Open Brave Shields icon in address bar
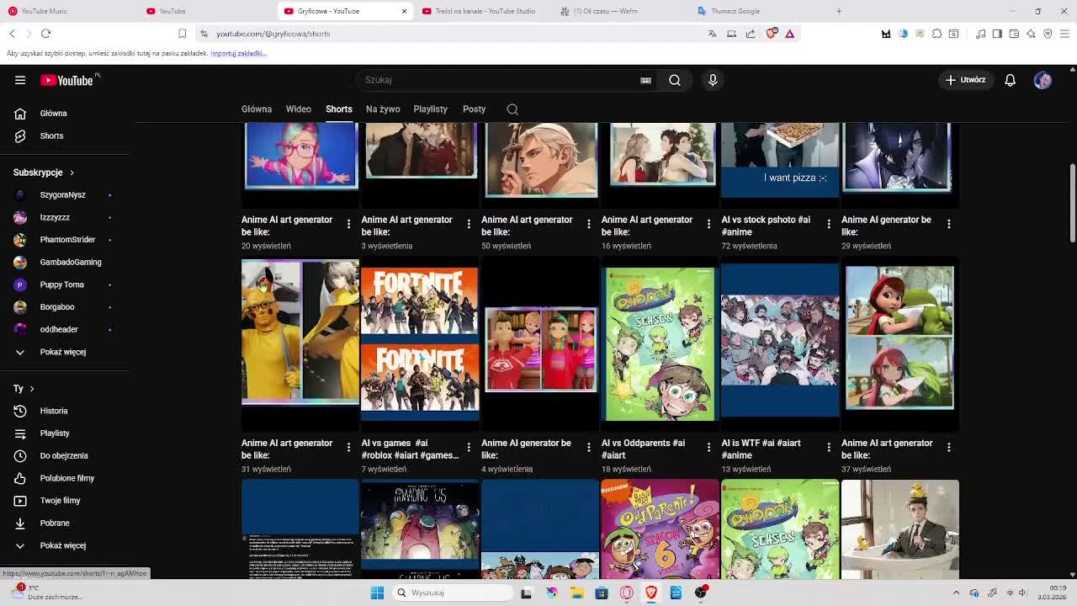The width and height of the screenshot is (1077, 606). [772, 34]
